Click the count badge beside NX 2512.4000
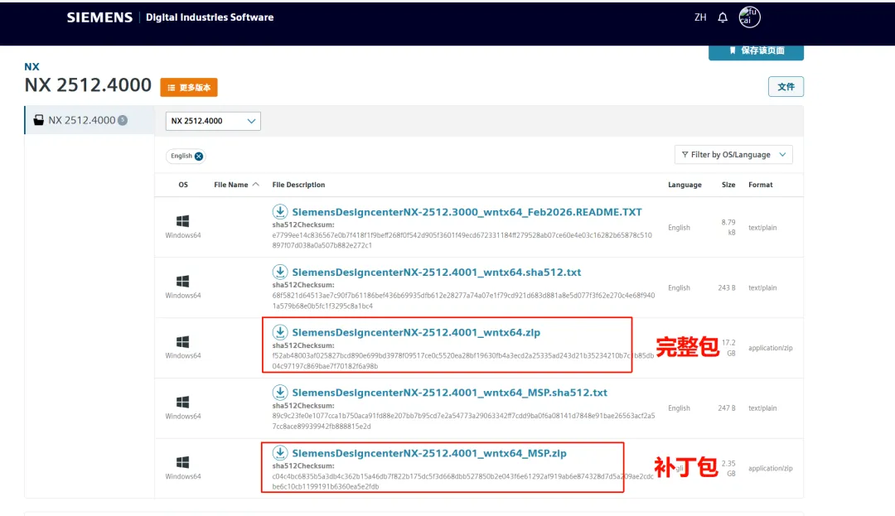Screen dimensions: 895x516 pyautogui.click(x=123, y=120)
